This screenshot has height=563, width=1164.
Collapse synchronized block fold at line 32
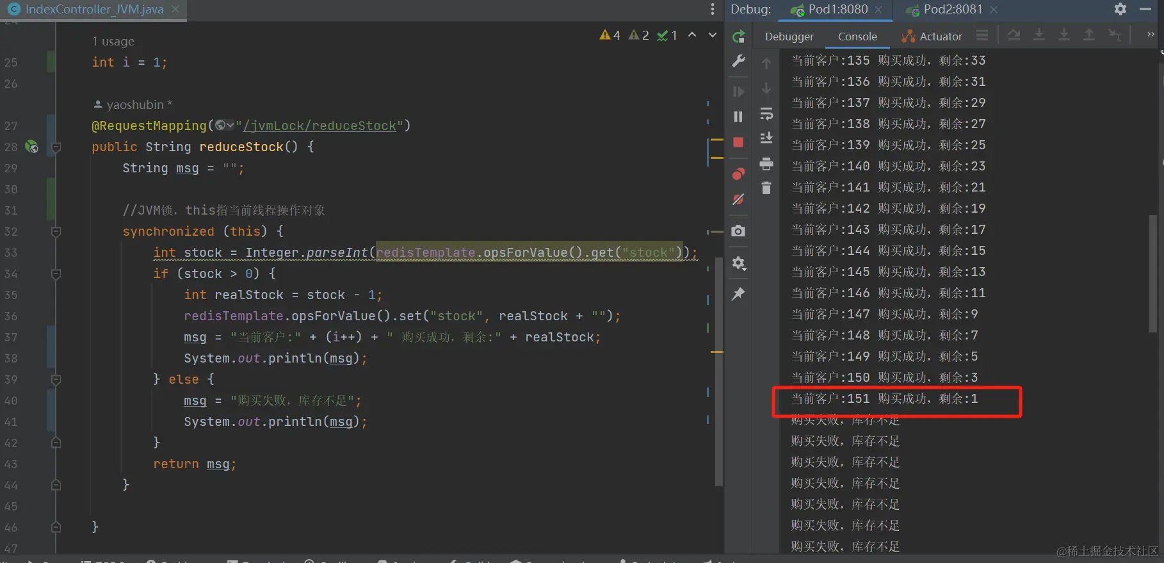tap(56, 232)
